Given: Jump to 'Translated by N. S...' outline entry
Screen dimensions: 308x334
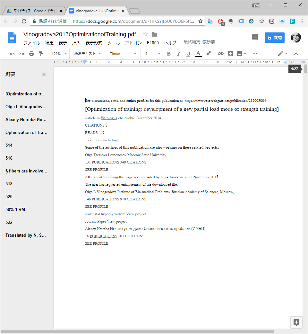Looking at the screenshot, I should (26, 235).
